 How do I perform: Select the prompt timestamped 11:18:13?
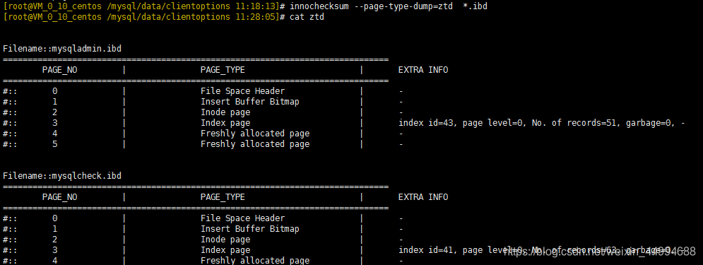(x=144, y=6)
